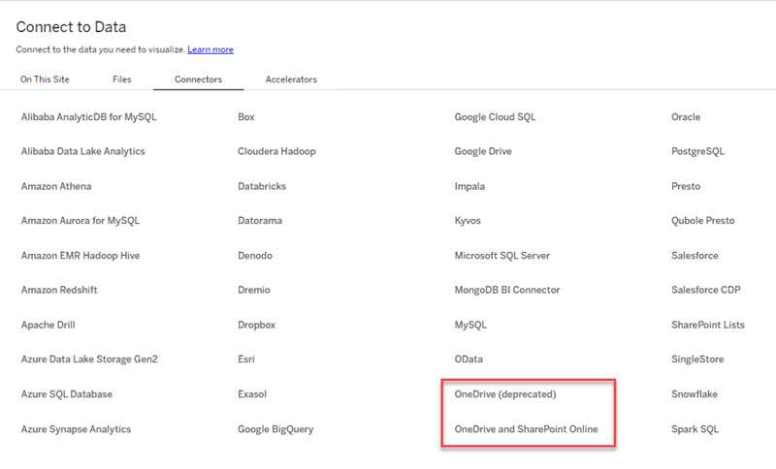776x469 pixels.
Task: Select the Salesforce connector
Action: pyautogui.click(x=695, y=256)
